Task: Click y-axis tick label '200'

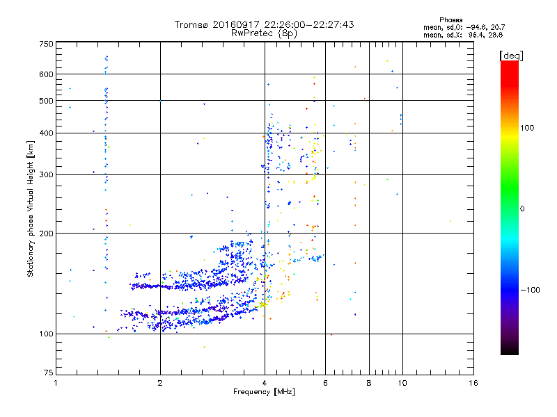Action: point(47,234)
